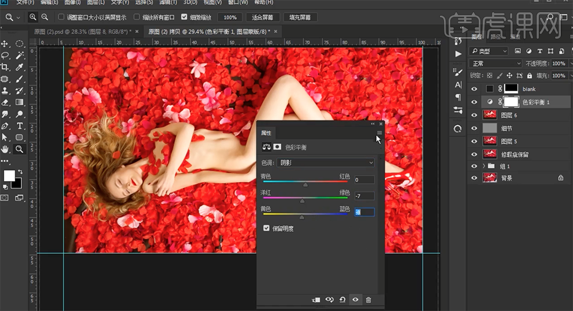Open the 3D(D) menu

[x=190, y=2]
